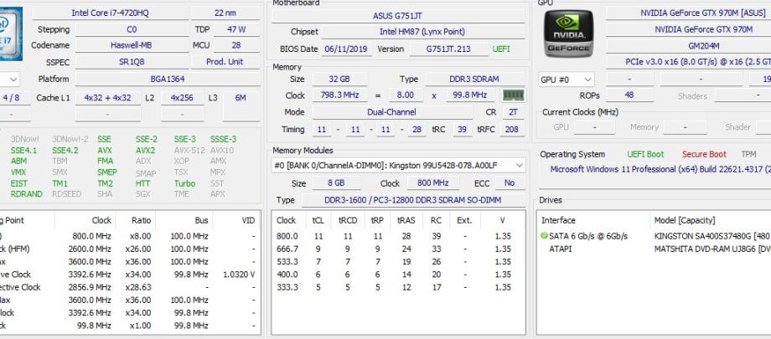This screenshot has width=771, height=339.
Task: Select memory type DDR3 SDRAM field
Action: point(474,79)
